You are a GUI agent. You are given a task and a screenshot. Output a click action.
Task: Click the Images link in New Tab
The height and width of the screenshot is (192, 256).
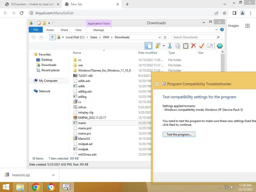233,26
